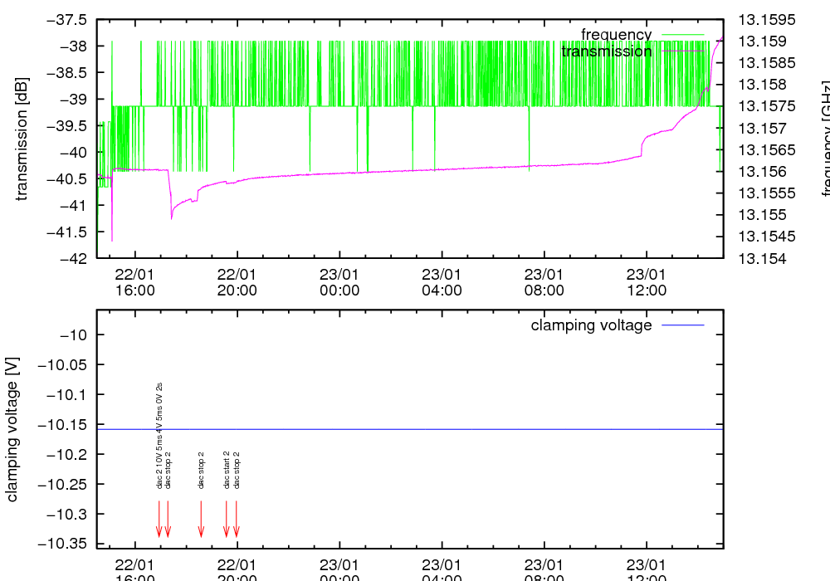
Task: Click the 'frequency' legend label
Action: [616, 35]
